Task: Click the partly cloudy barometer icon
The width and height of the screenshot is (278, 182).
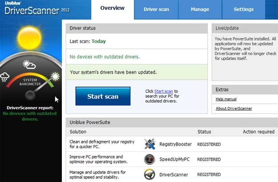Action: click(x=29, y=65)
